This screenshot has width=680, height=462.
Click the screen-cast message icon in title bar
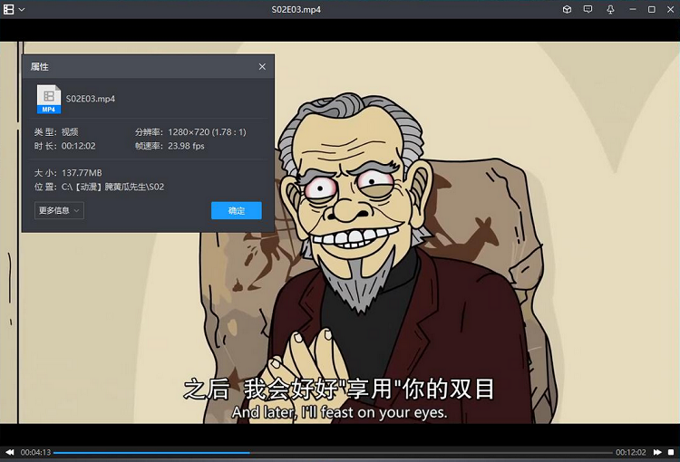[x=588, y=9]
